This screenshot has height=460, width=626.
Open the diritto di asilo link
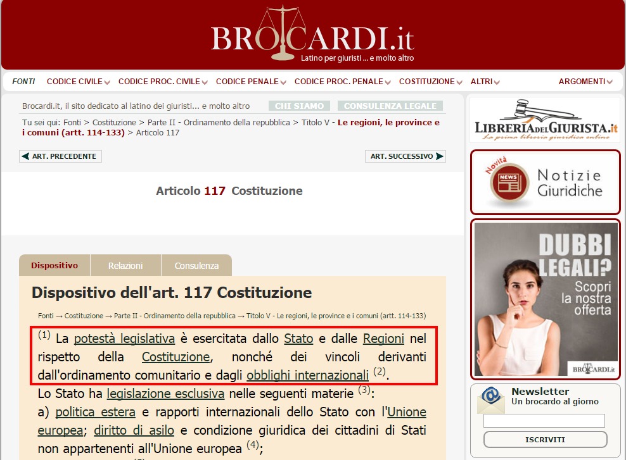134,430
